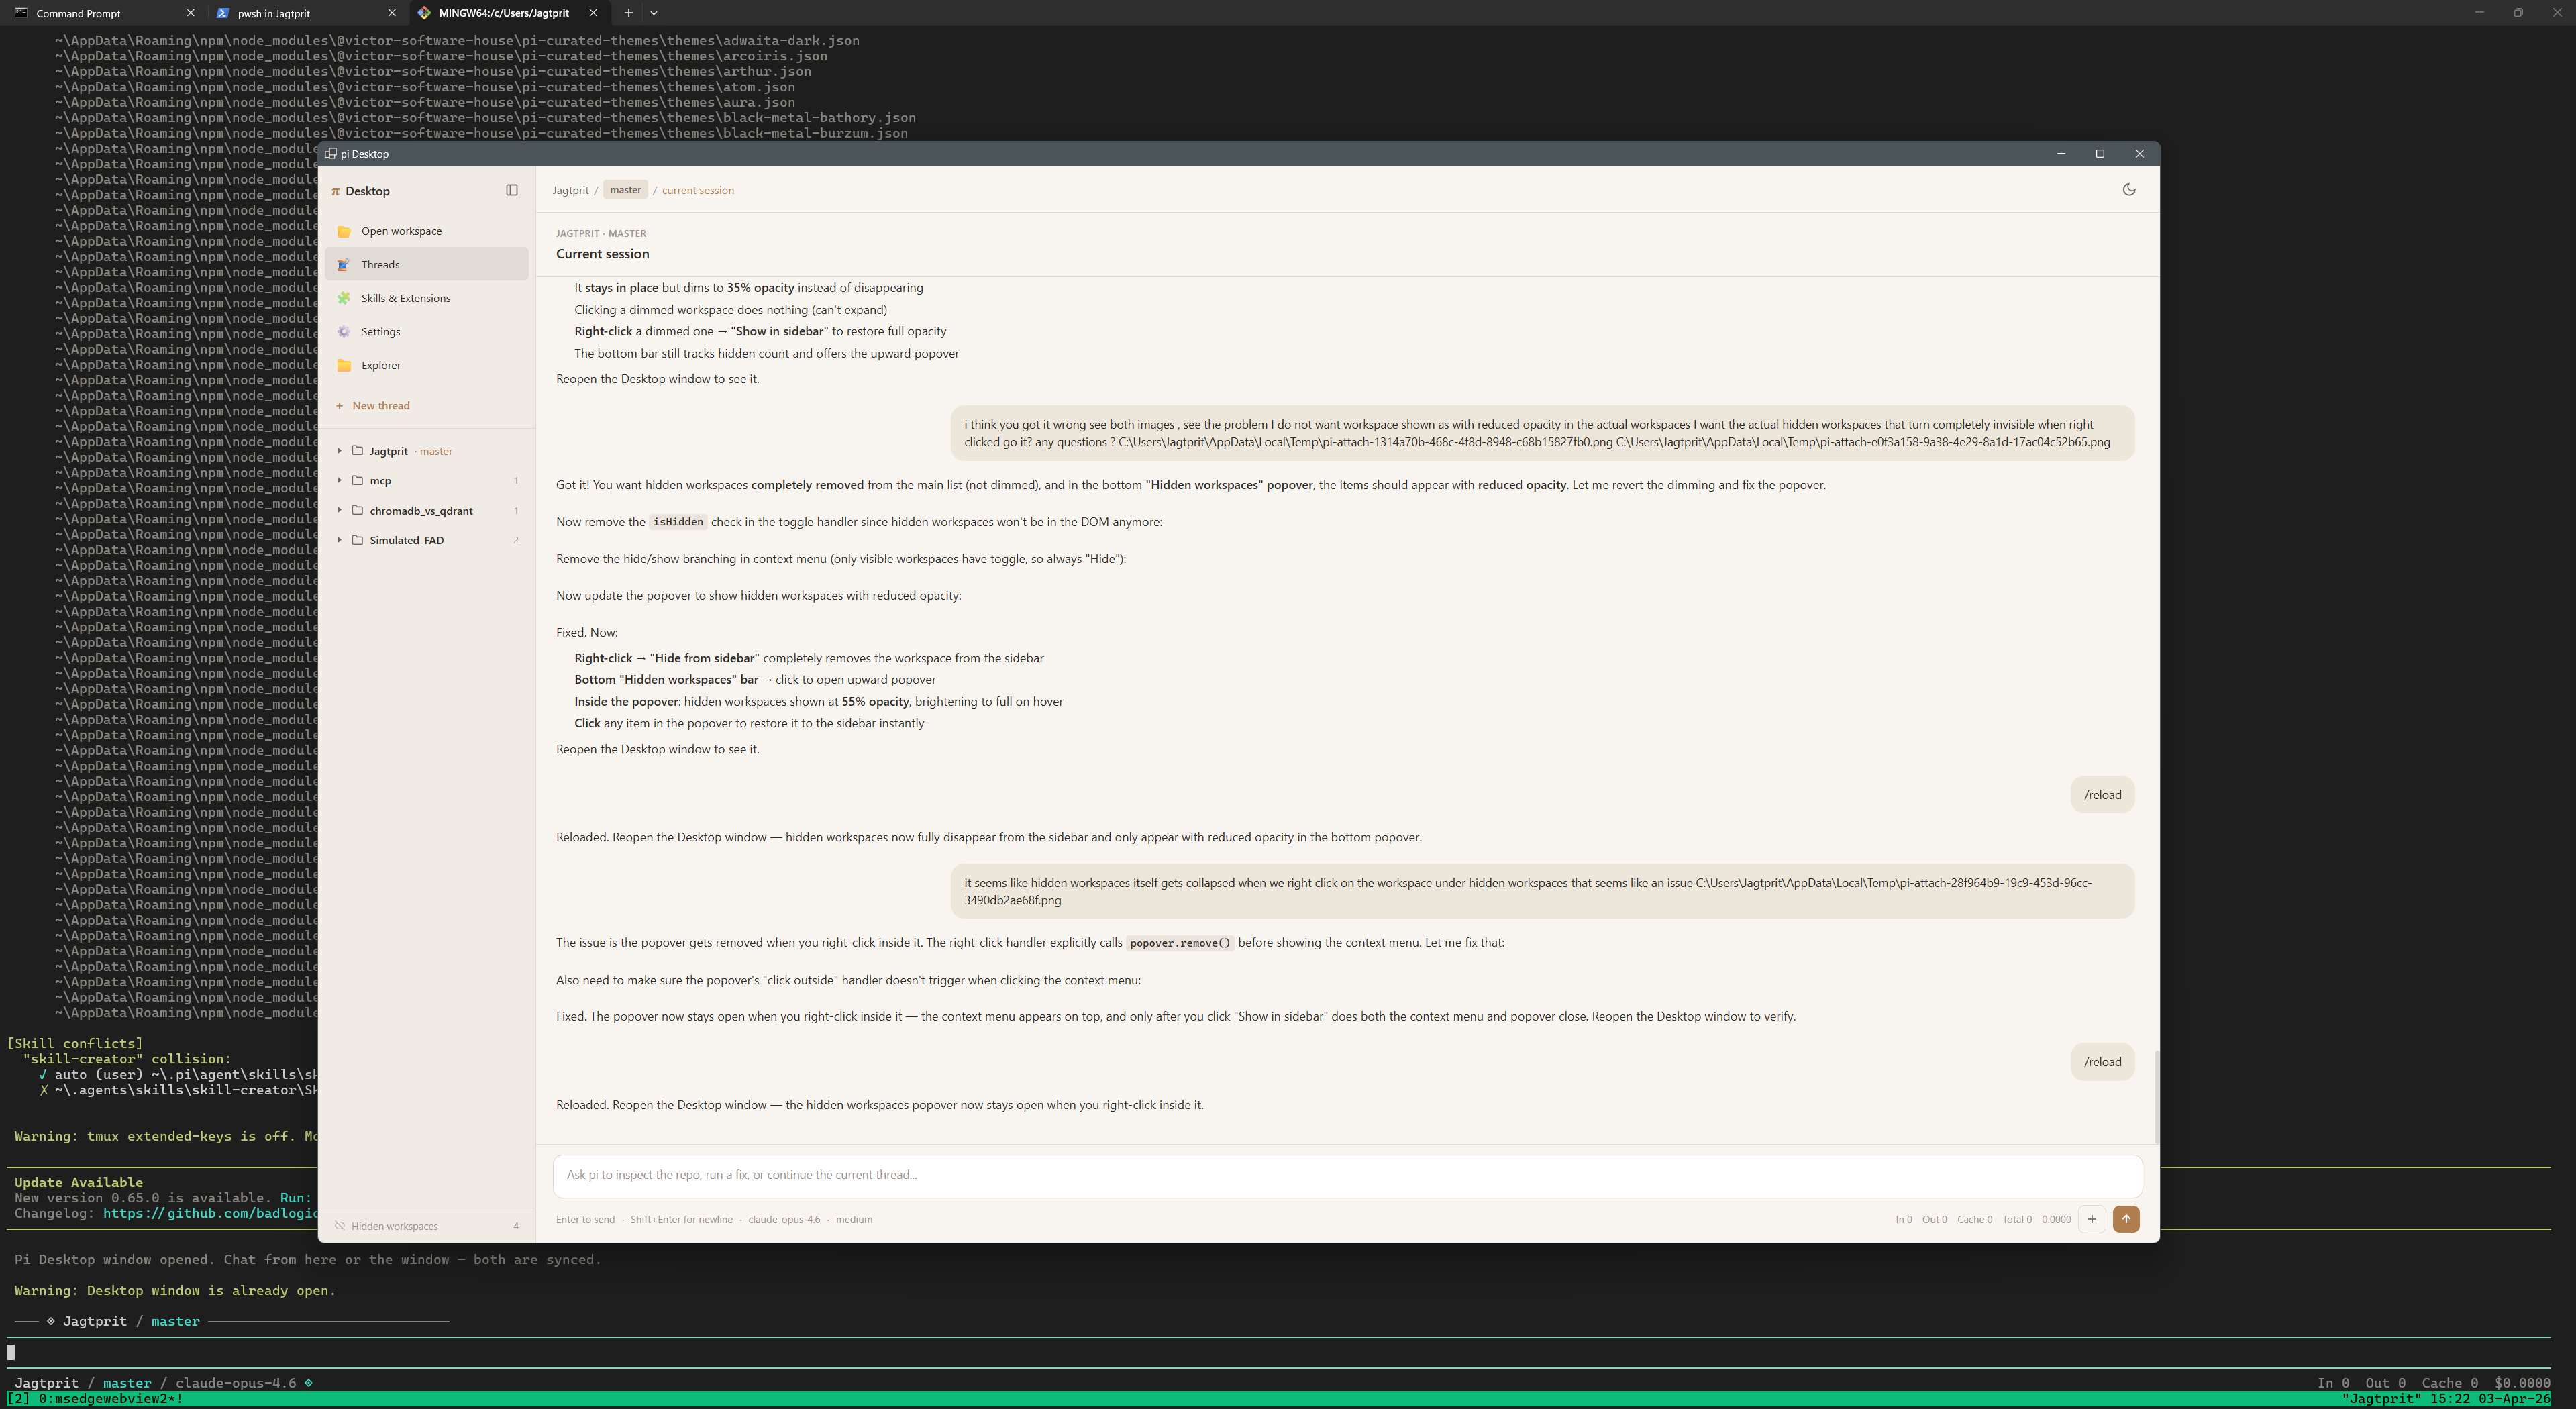Click 'Current session' heading

pyautogui.click(x=602, y=254)
